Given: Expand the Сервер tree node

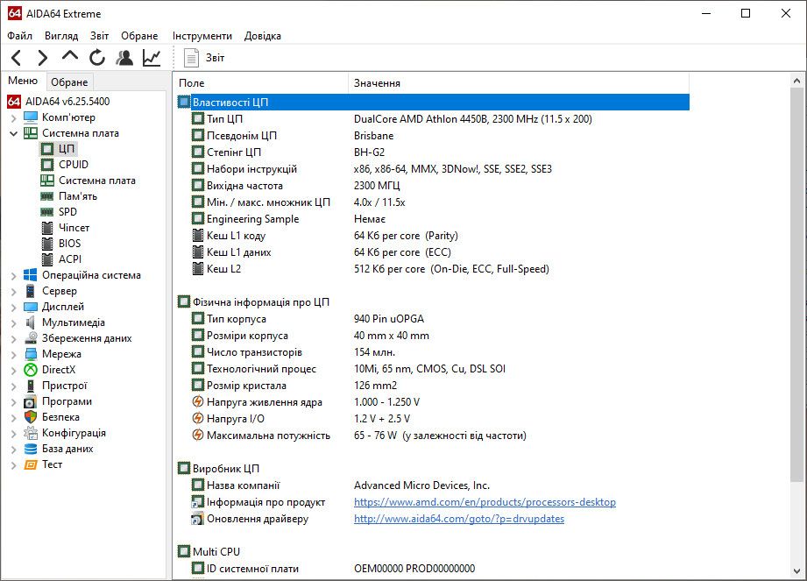Looking at the screenshot, I should pyautogui.click(x=13, y=291).
